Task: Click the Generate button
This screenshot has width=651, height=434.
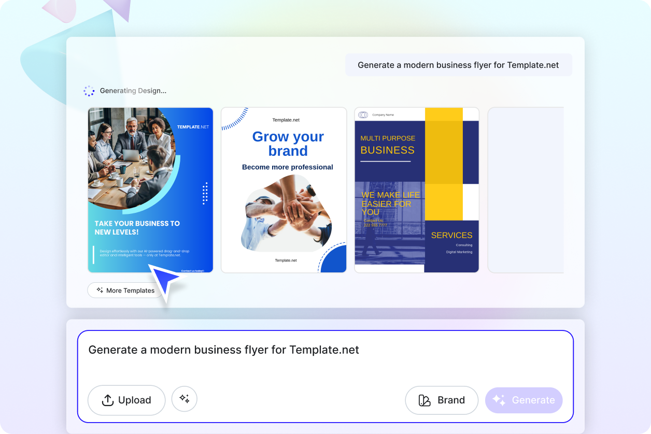Action: 523,400
